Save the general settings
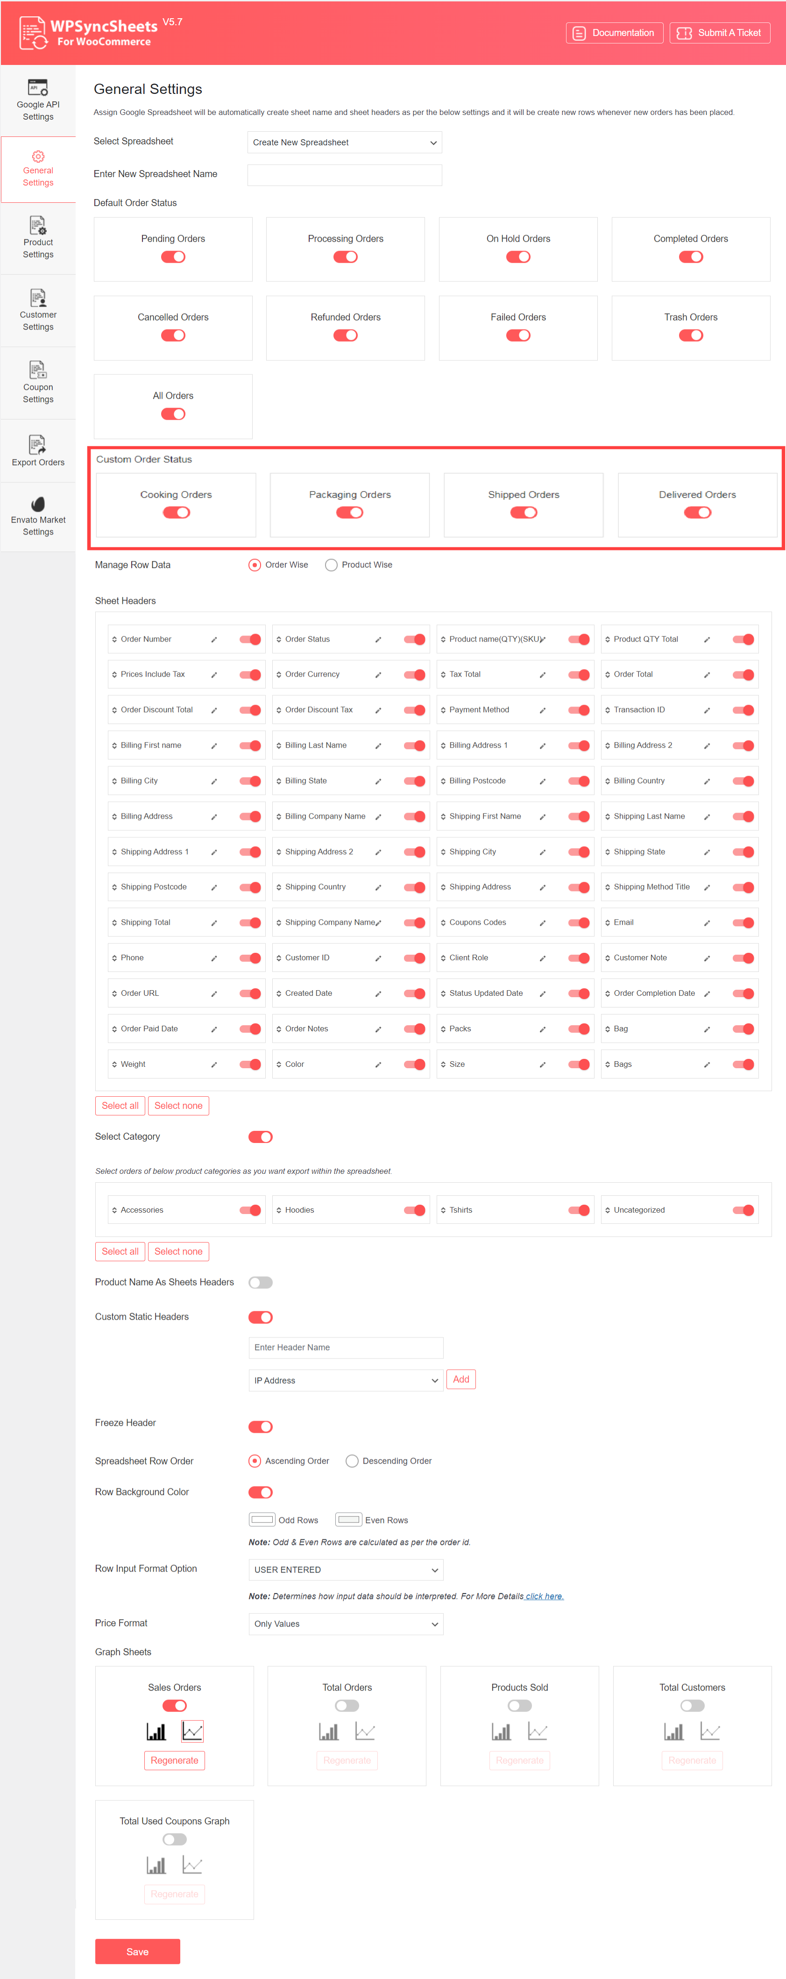 [137, 1952]
